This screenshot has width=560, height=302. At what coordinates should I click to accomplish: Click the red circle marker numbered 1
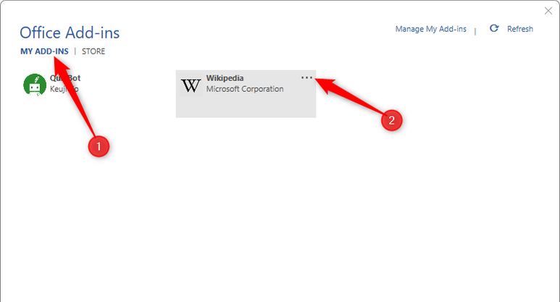point(99,146)
